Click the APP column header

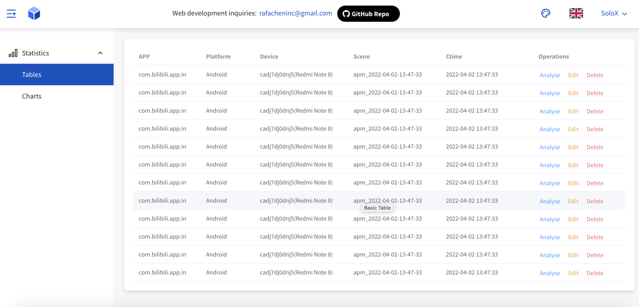[x=144, y=56]
